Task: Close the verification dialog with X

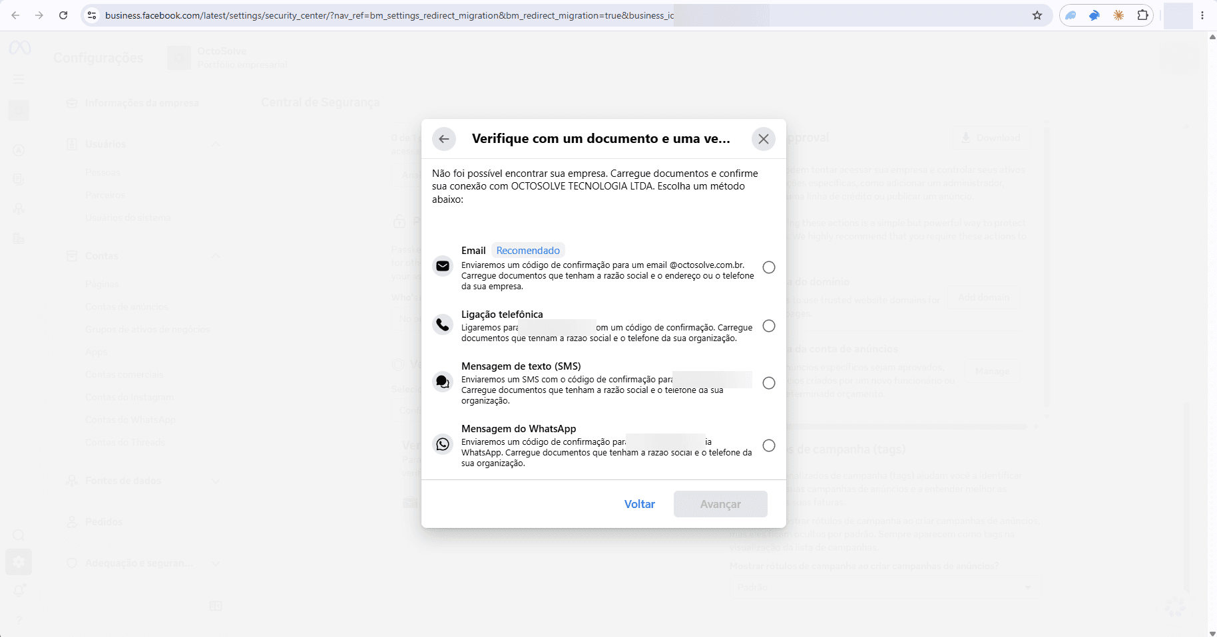Action: tap(764, 139)
